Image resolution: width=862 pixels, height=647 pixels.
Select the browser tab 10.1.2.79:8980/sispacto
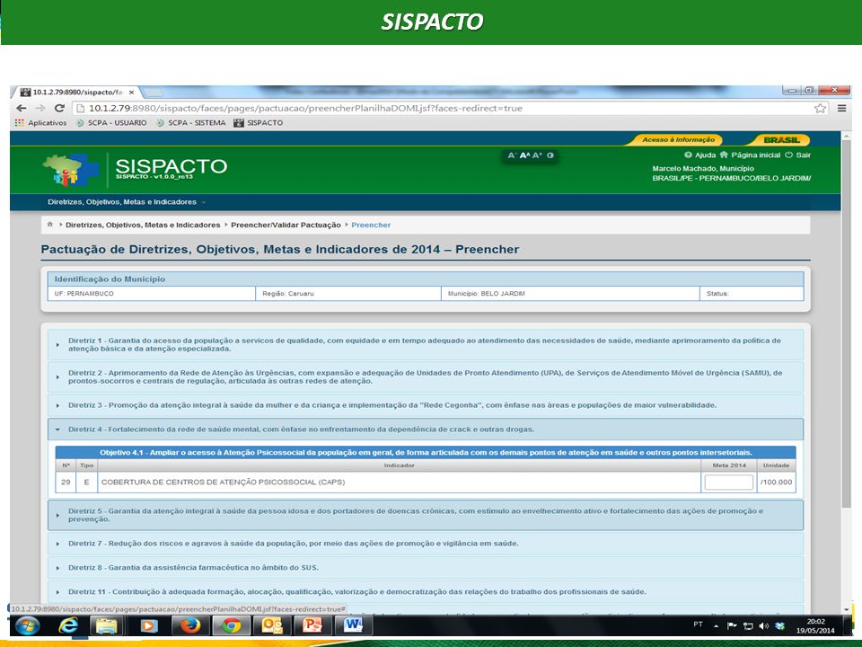tap(77, 92)
